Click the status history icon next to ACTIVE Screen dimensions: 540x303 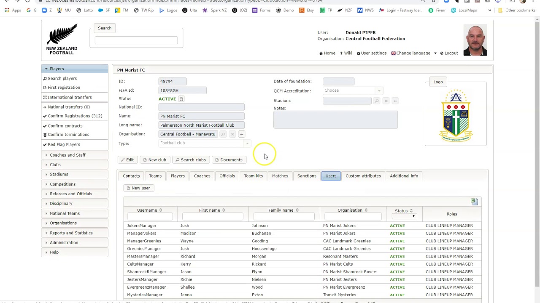click(x=181, y=99)
